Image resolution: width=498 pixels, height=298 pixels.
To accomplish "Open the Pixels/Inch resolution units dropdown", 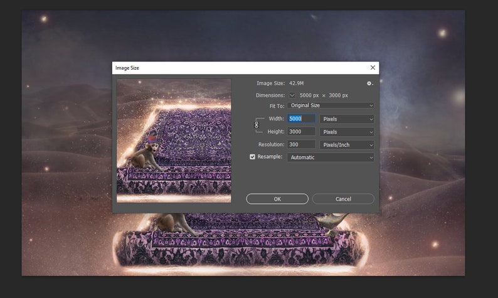I will tap(347, 145).
